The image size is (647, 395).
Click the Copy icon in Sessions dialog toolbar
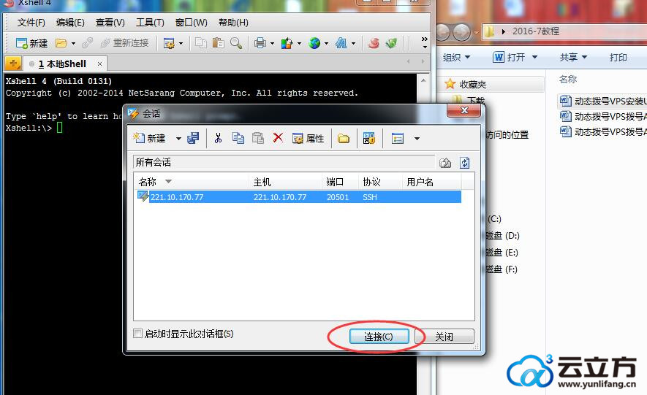pyautogui.click(x=238, y=138)
